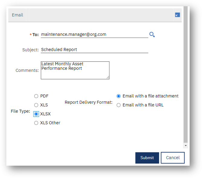Image resolution: width=202 pixels, height=178 pixels.
Task: Click the To email address field
Action: point(95,35)
